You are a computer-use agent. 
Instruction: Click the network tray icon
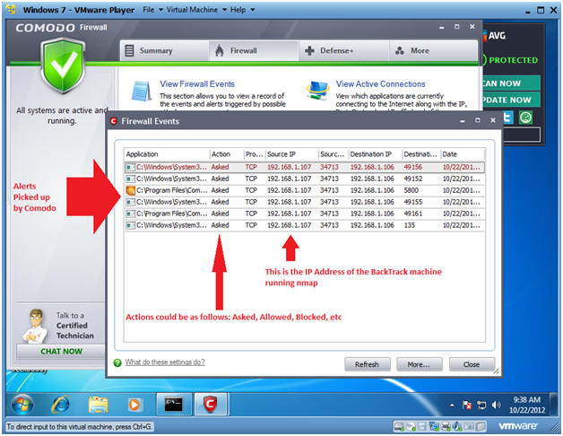(x=481, y=405)
